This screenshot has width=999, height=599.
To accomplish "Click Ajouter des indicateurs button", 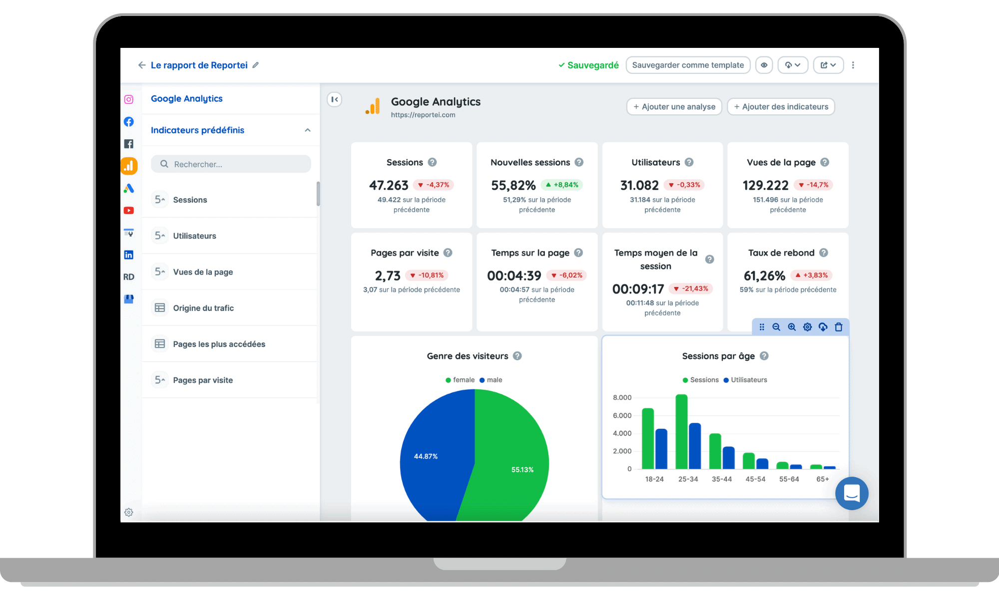I will tap(781, 106).
